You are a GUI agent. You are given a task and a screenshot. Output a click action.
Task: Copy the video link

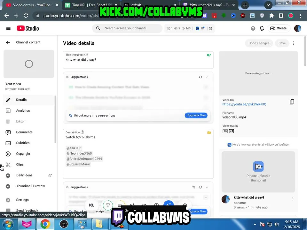(292, 102)
